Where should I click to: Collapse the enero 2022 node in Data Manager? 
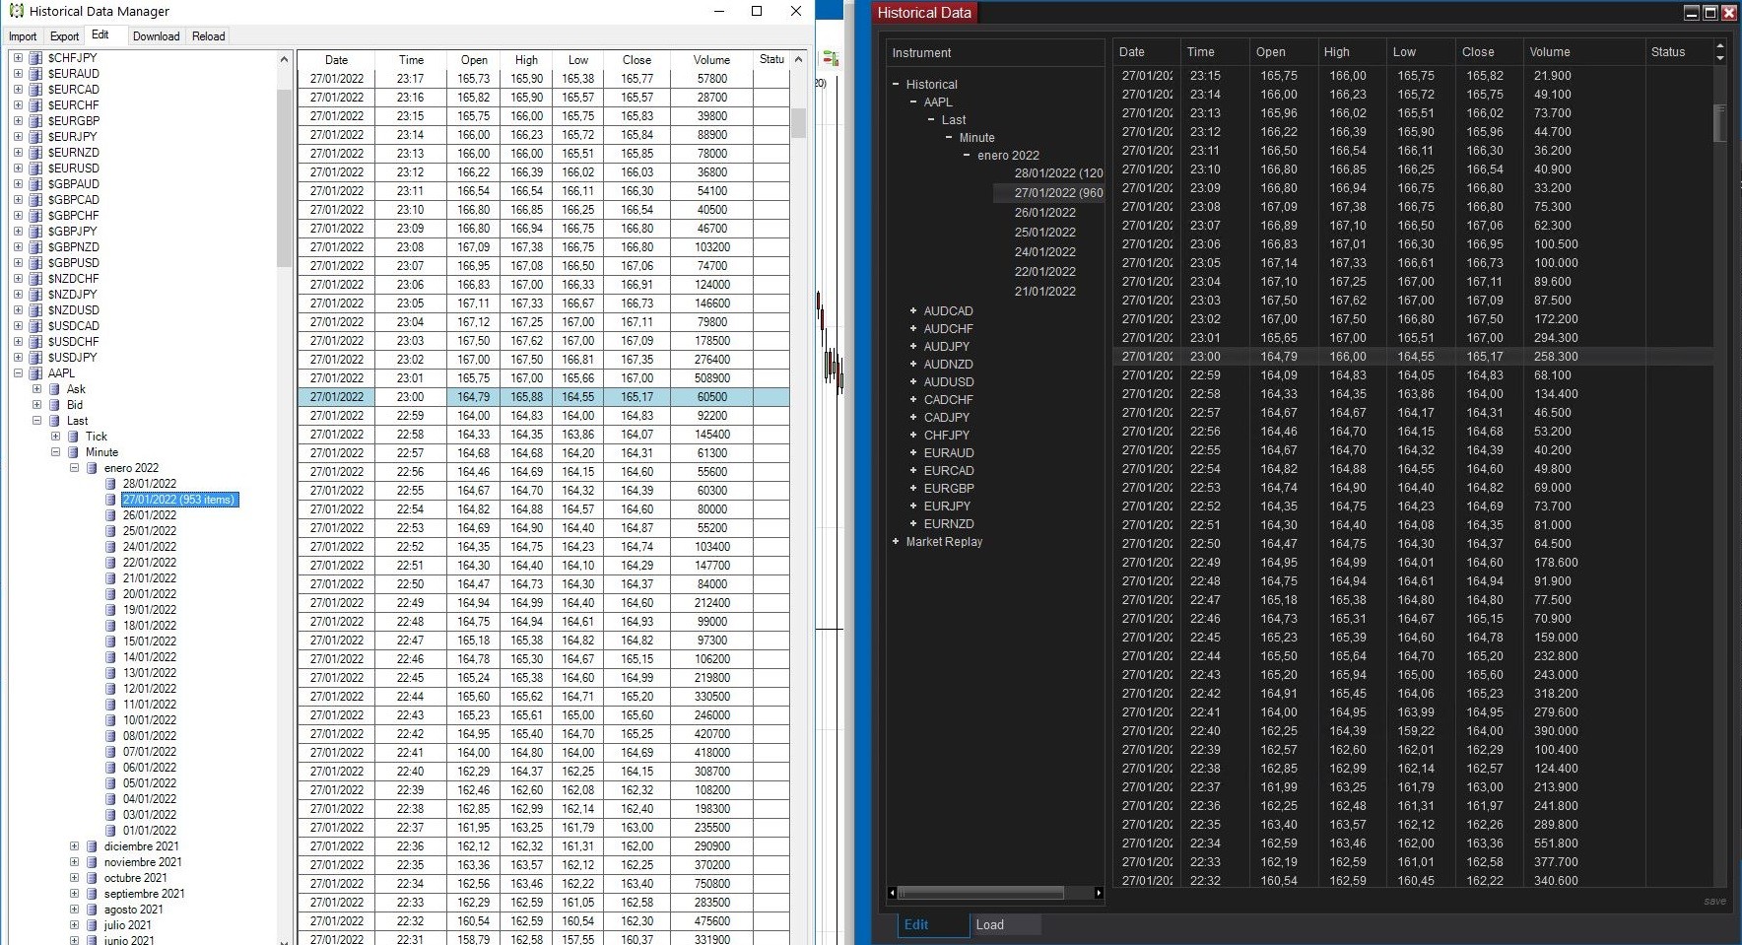74,468
